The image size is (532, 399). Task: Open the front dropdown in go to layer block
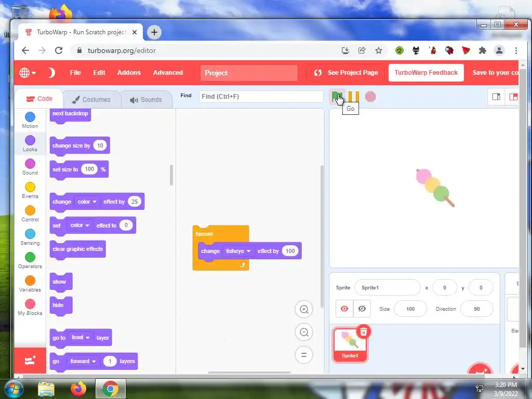pos(81,338)
